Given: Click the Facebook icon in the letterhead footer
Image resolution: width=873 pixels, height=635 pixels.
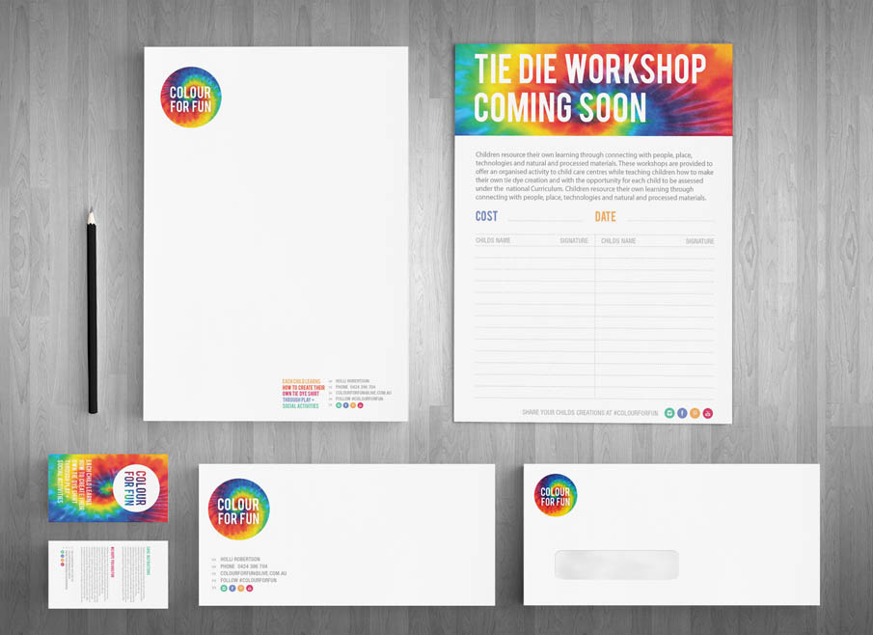Looking at the screenshot, I should pyautogui.click(x=345, y=405).
